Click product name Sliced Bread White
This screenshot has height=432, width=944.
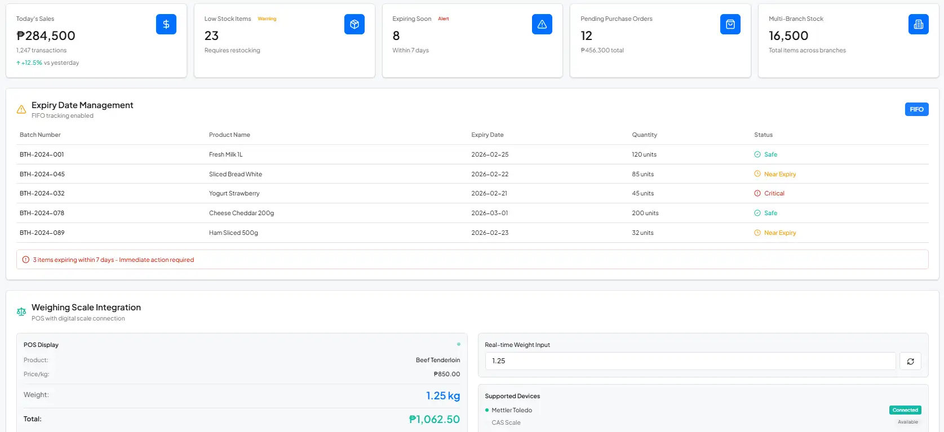(x=236, y=174)
